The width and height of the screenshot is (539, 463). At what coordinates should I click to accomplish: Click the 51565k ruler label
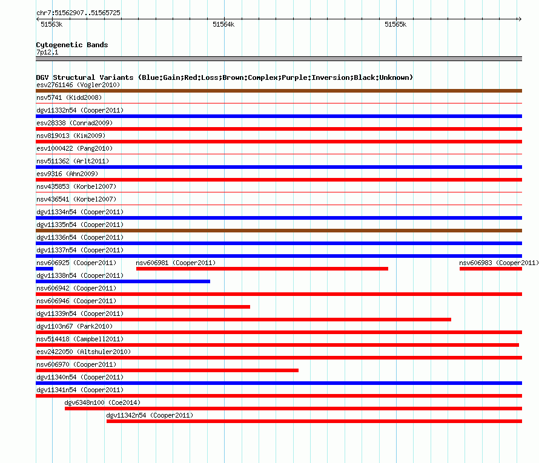395,24
